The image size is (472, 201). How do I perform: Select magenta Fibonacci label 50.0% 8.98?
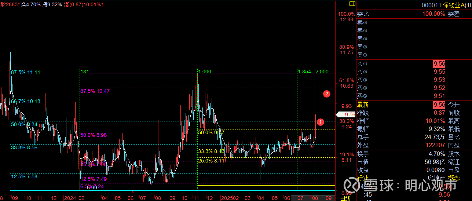(94, 135)
